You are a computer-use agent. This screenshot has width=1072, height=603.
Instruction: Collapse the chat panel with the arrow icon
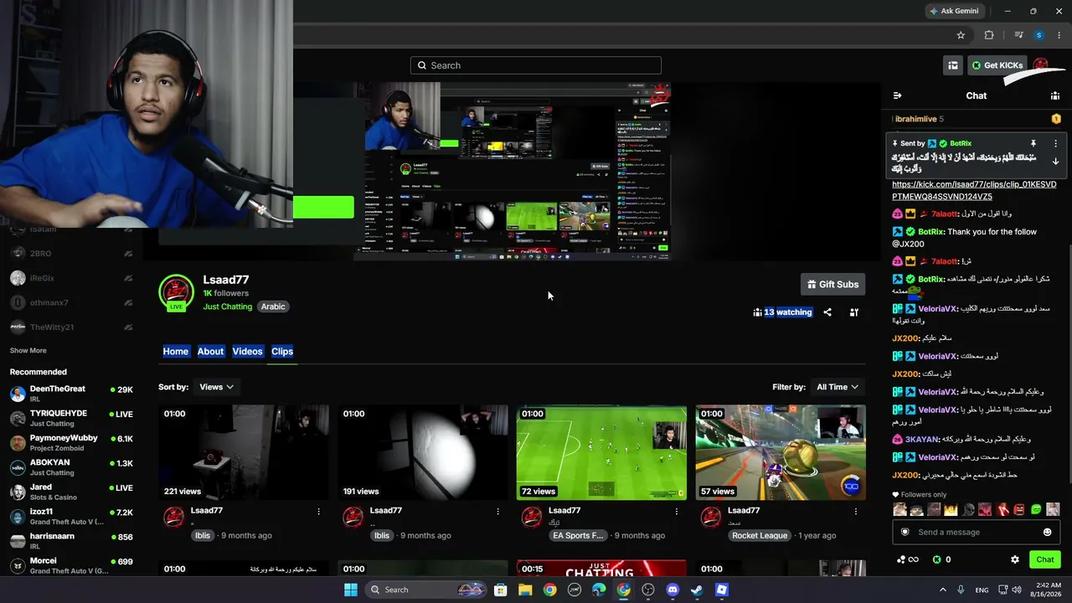click(x=897, y=95)
